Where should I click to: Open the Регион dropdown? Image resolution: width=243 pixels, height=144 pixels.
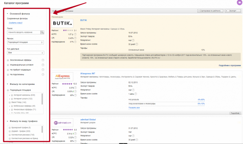[x=25, y=42]
